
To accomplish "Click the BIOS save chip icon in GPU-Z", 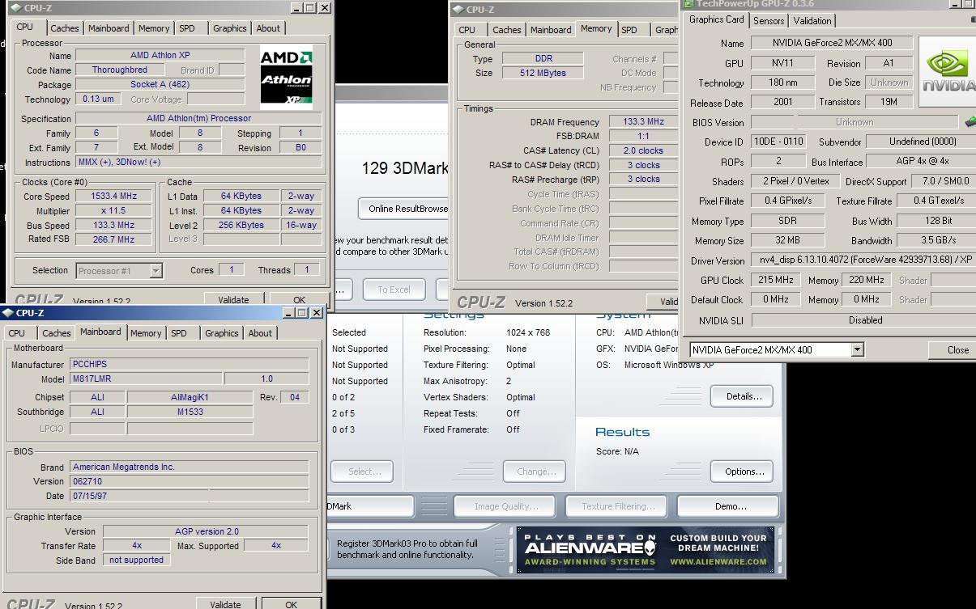I will click(x=970, y=122).
